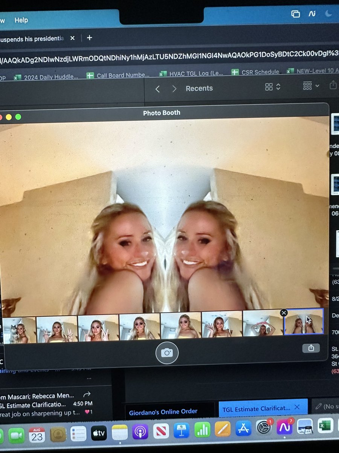
Task: Select the mirrored-effect thumbnail in the strip
Action: click(304, 321)
